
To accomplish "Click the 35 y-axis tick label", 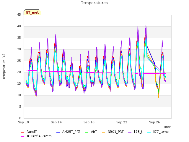I will point(19,38).
